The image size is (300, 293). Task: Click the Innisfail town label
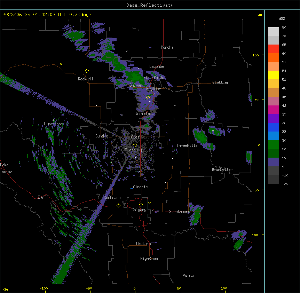coord(144,113)
